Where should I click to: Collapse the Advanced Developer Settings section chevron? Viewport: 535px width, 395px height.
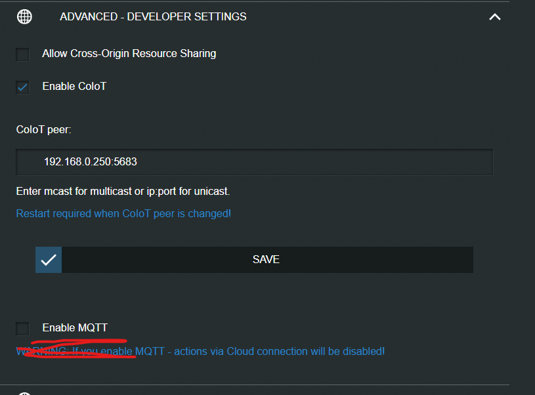495,17
